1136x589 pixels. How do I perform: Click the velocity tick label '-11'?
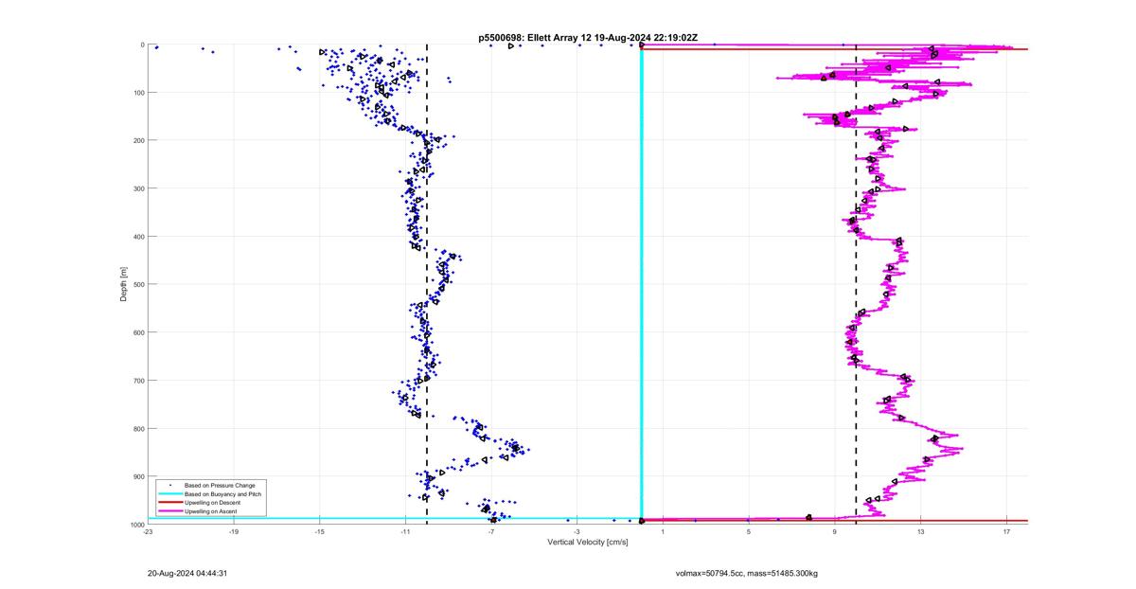coord(405,532)
